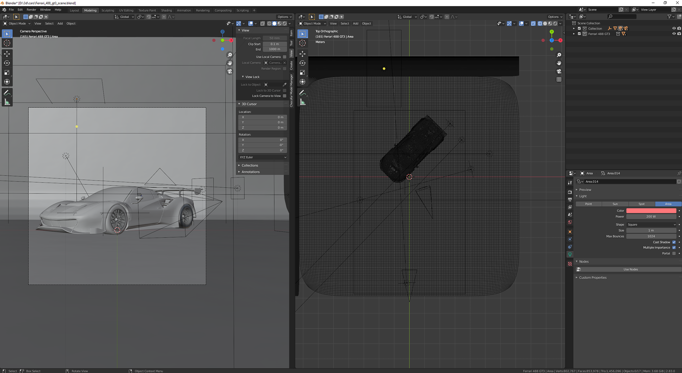Image resolution: width=682 pixels, height=373 pixels.
Task: Switch orthographic grid view icon in right viewport
Action: (x=559, y=79)
